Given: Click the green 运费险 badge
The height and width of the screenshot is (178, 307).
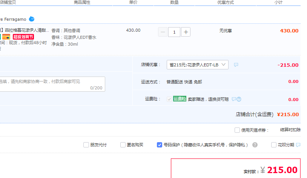Looking at the screenshot, I should [x=180, y=99].
